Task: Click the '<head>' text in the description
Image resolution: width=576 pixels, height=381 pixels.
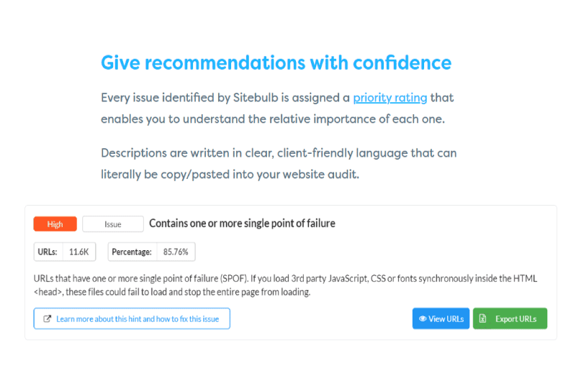Action: (48, 293)
